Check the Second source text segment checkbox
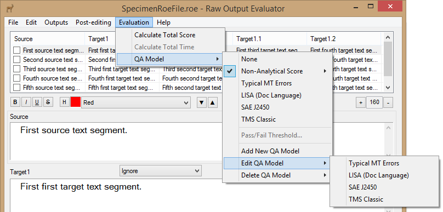Screen dimensions: 443x212 tap(16, 60)
